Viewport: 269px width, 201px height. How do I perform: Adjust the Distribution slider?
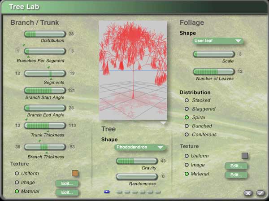point(45,34)
